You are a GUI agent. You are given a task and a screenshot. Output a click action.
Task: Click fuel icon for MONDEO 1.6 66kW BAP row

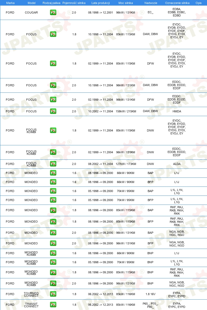point(53,173)
